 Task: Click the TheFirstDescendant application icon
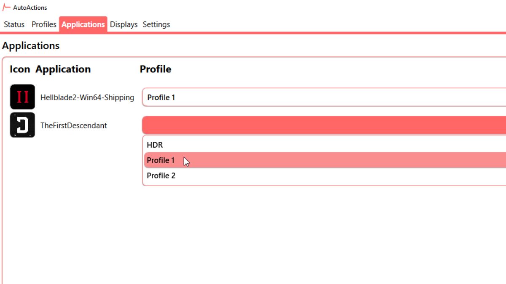click(x=22, y=125)
